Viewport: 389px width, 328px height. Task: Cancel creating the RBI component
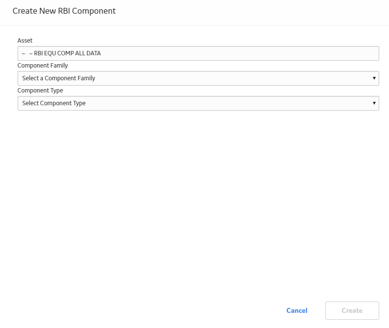pos(297,310)
